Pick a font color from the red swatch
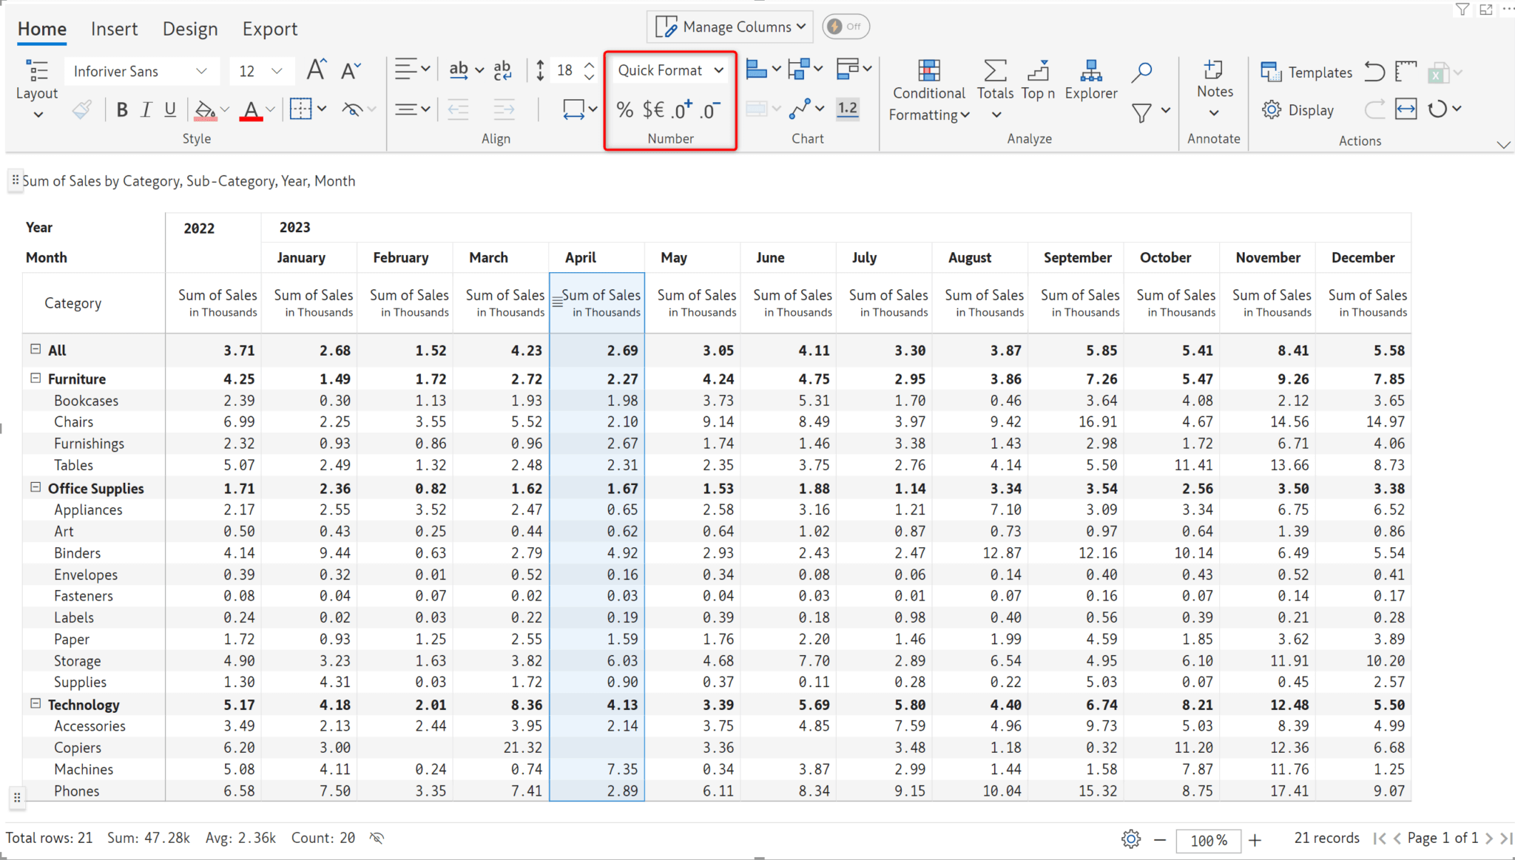Screen dimensions: 1515x860 [x=252, y=109]
